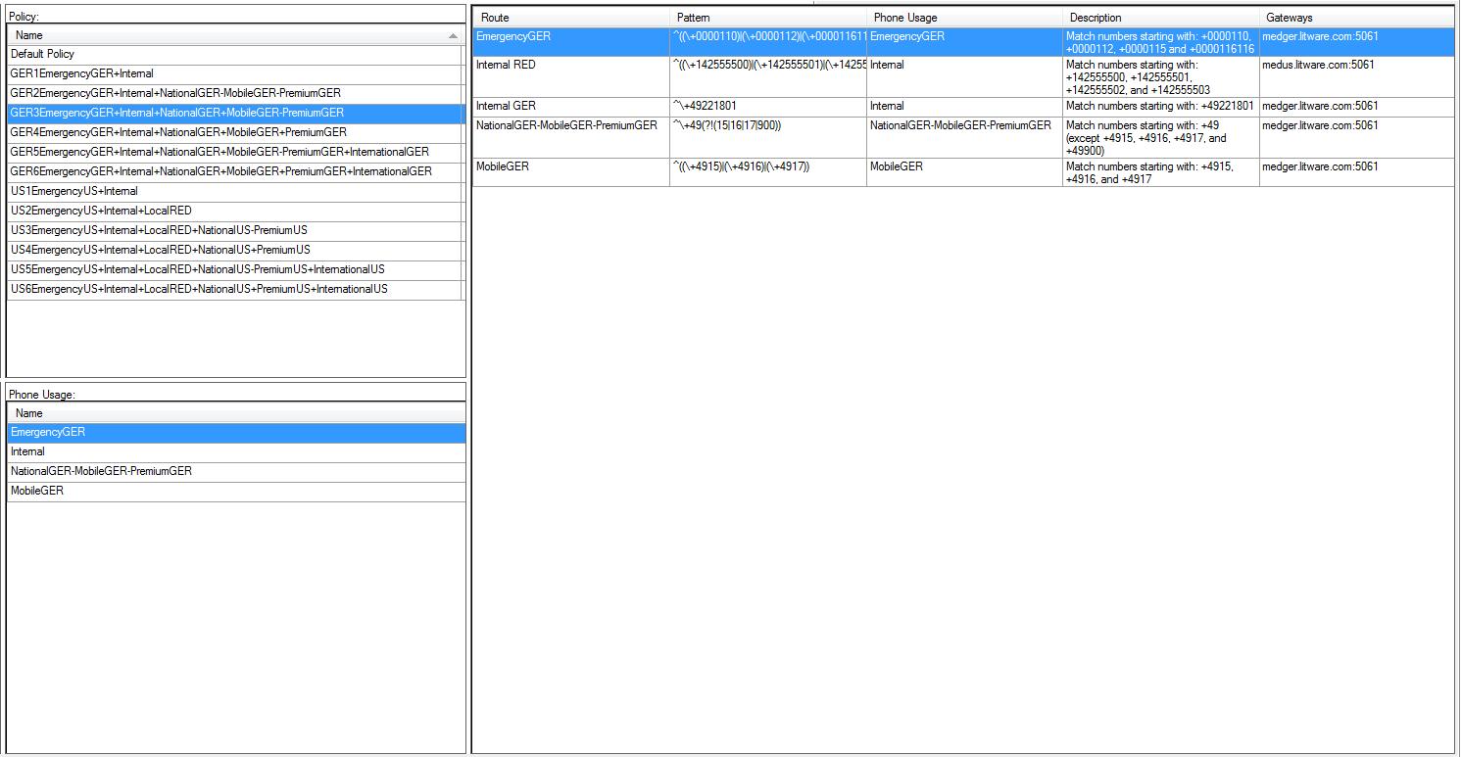1462x757 pixels.
Task: Click medger.litware.com:5061 gateway in EmergencyGER row
Action: (x=1357, y=42)
